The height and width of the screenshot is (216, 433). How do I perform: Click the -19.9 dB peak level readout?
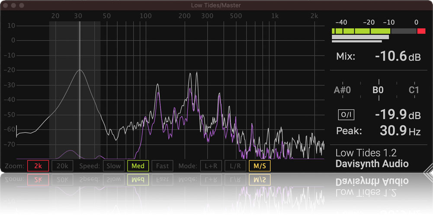click(x=397, y=114)
